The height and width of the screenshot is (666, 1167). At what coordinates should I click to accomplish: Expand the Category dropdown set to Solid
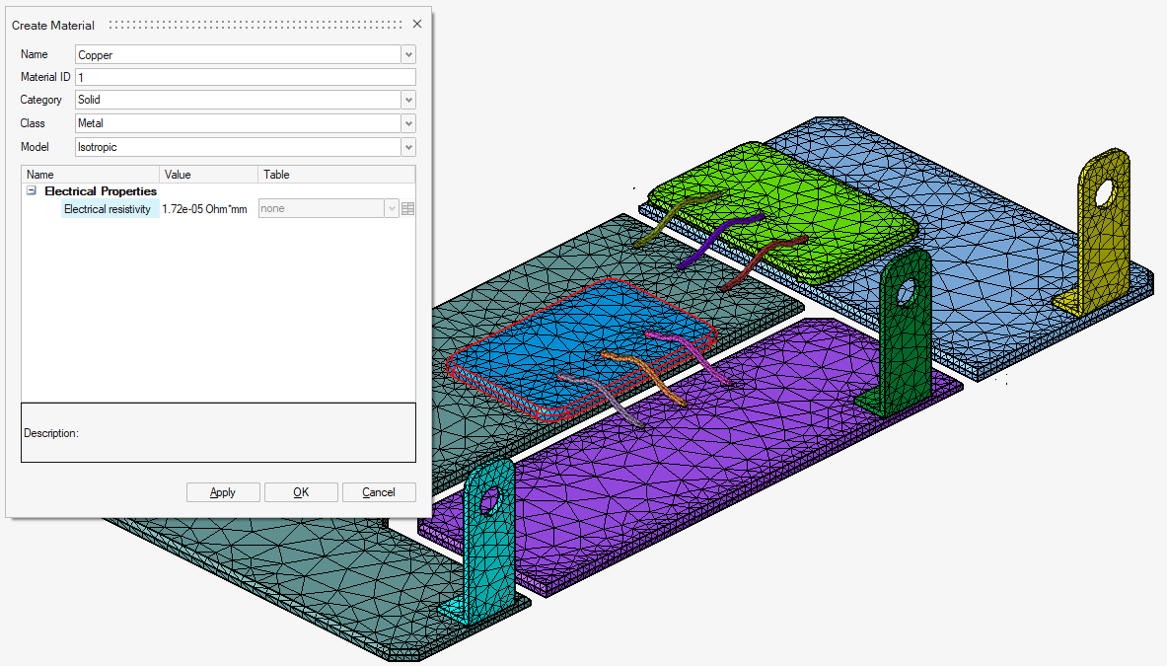point(408,100)
